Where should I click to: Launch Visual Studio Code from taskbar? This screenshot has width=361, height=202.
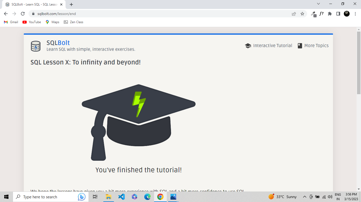pyautogui.click(x=121, y=197)
